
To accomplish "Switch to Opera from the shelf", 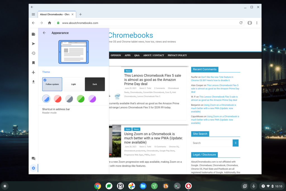I will pyautogui.click(x=189, y=186).
